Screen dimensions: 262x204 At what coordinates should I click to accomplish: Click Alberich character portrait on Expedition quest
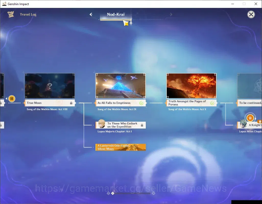point(101,124)
